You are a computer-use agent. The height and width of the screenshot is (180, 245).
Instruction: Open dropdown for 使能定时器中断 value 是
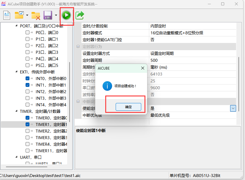[x=233, y=108]
